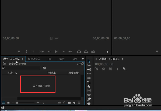This screenshot has height=111, width=161.
Task: Switch to 库 tab
Action: coord(50,59)
